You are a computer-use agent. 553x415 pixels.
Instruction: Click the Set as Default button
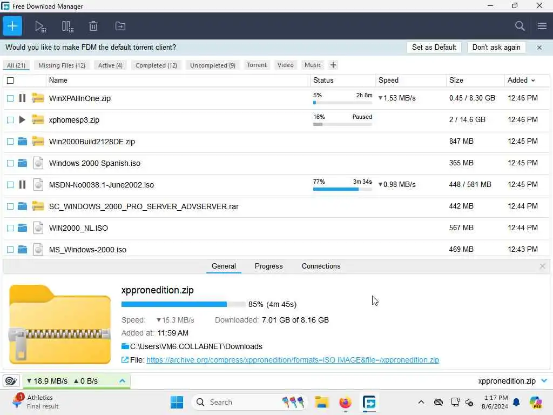(434, 48)
